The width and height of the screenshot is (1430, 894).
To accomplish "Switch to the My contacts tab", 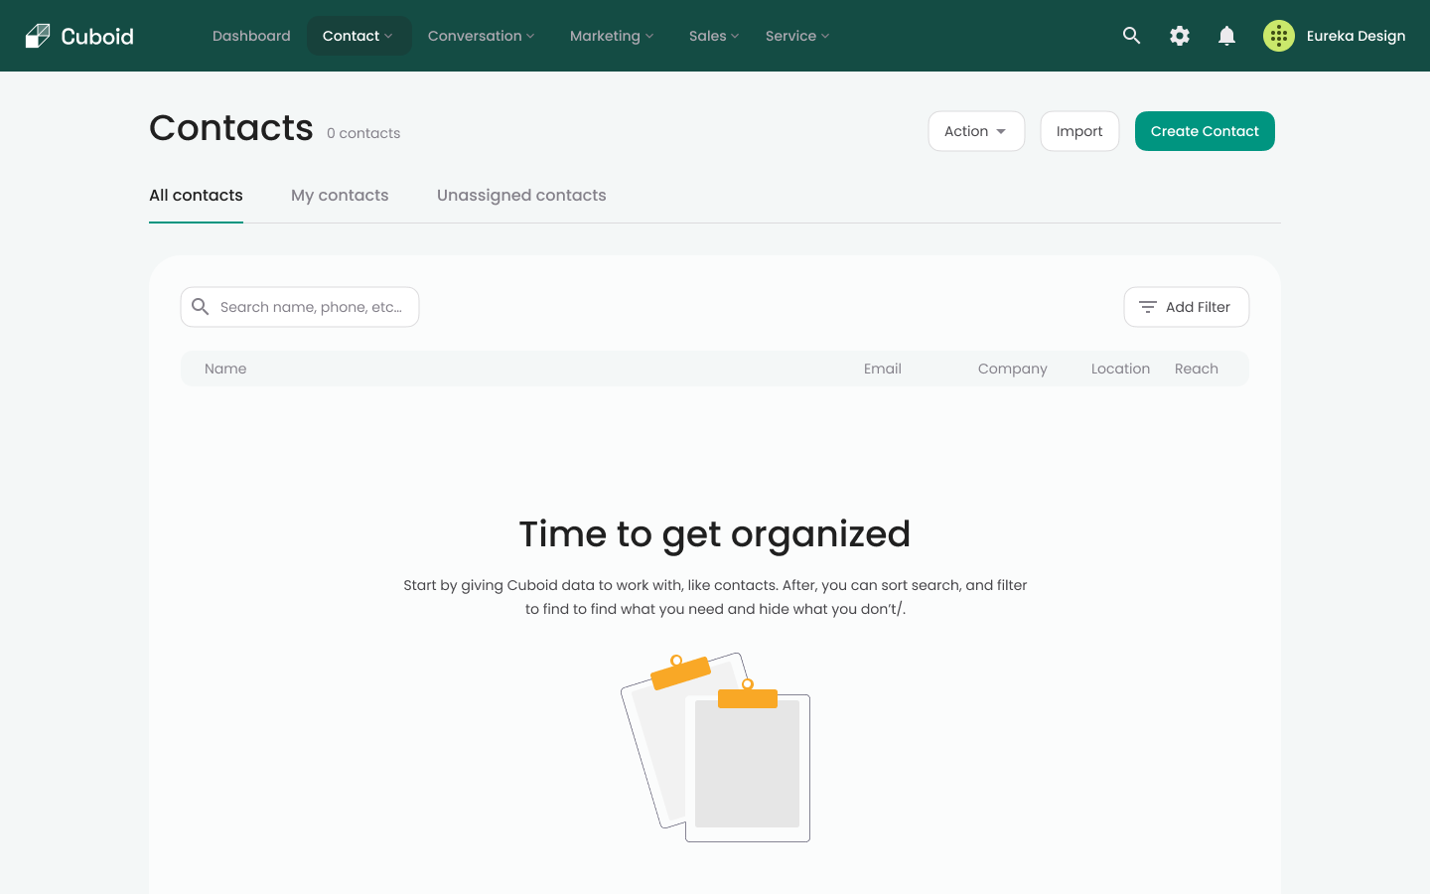I will click(x=340, y=196).
